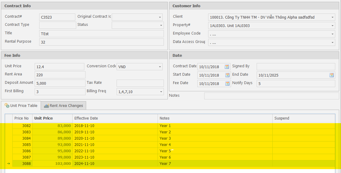Image resolution: width=341 pixels, height=173 pixels.
Task: Select the Unit Price Table tab
Action: coord(21,105)
